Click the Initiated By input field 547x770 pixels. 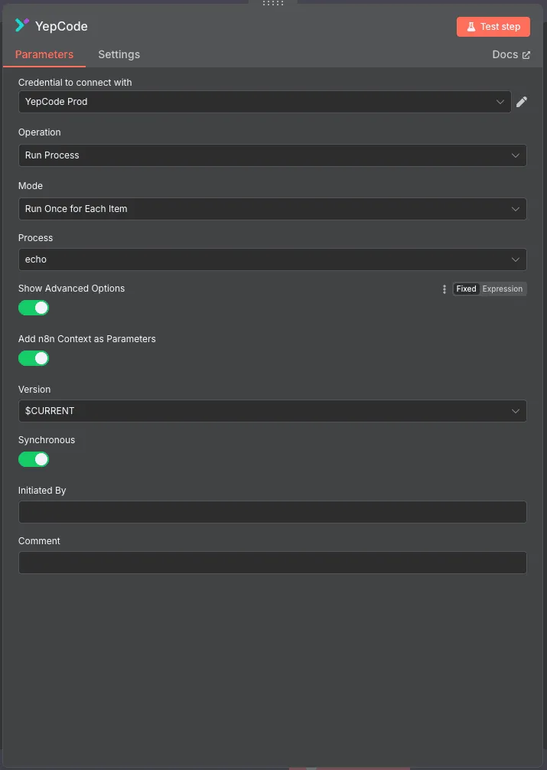[x=272, y=512]
